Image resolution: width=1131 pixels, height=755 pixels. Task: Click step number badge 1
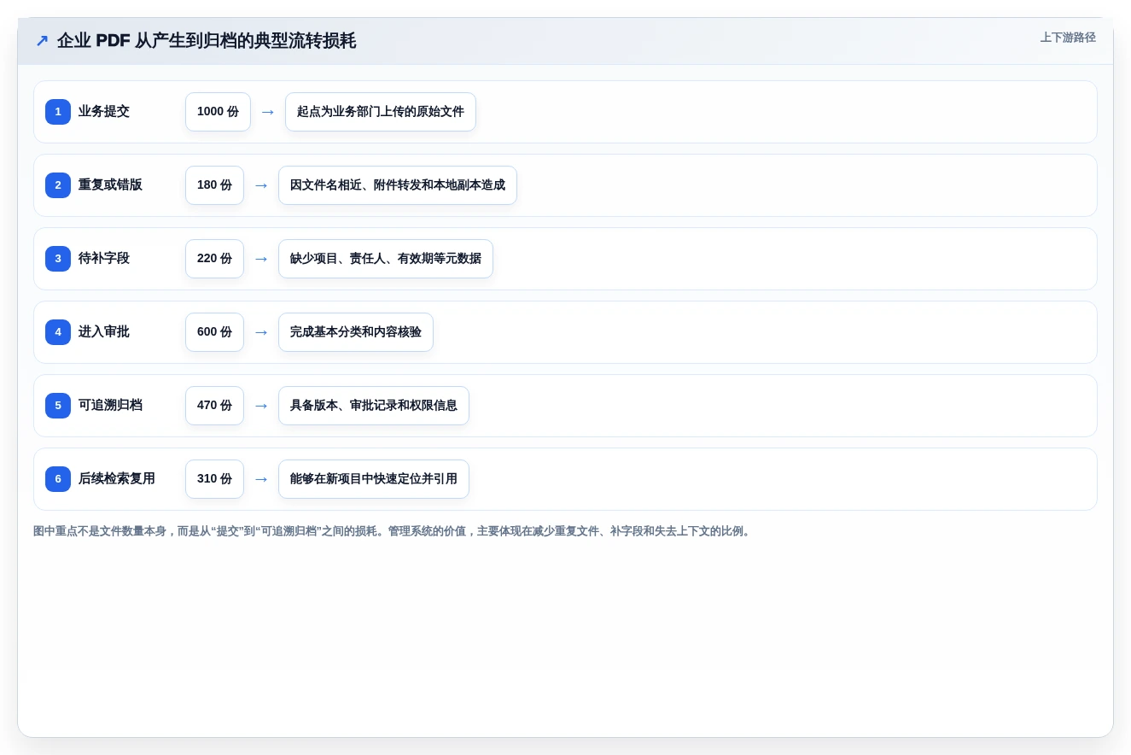(x=58, y=112)
